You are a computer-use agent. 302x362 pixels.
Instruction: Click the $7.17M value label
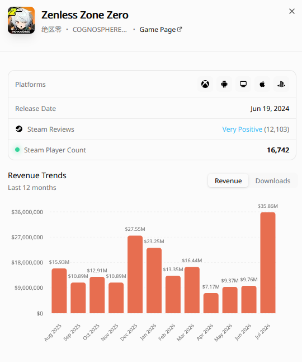coord(211,286)
